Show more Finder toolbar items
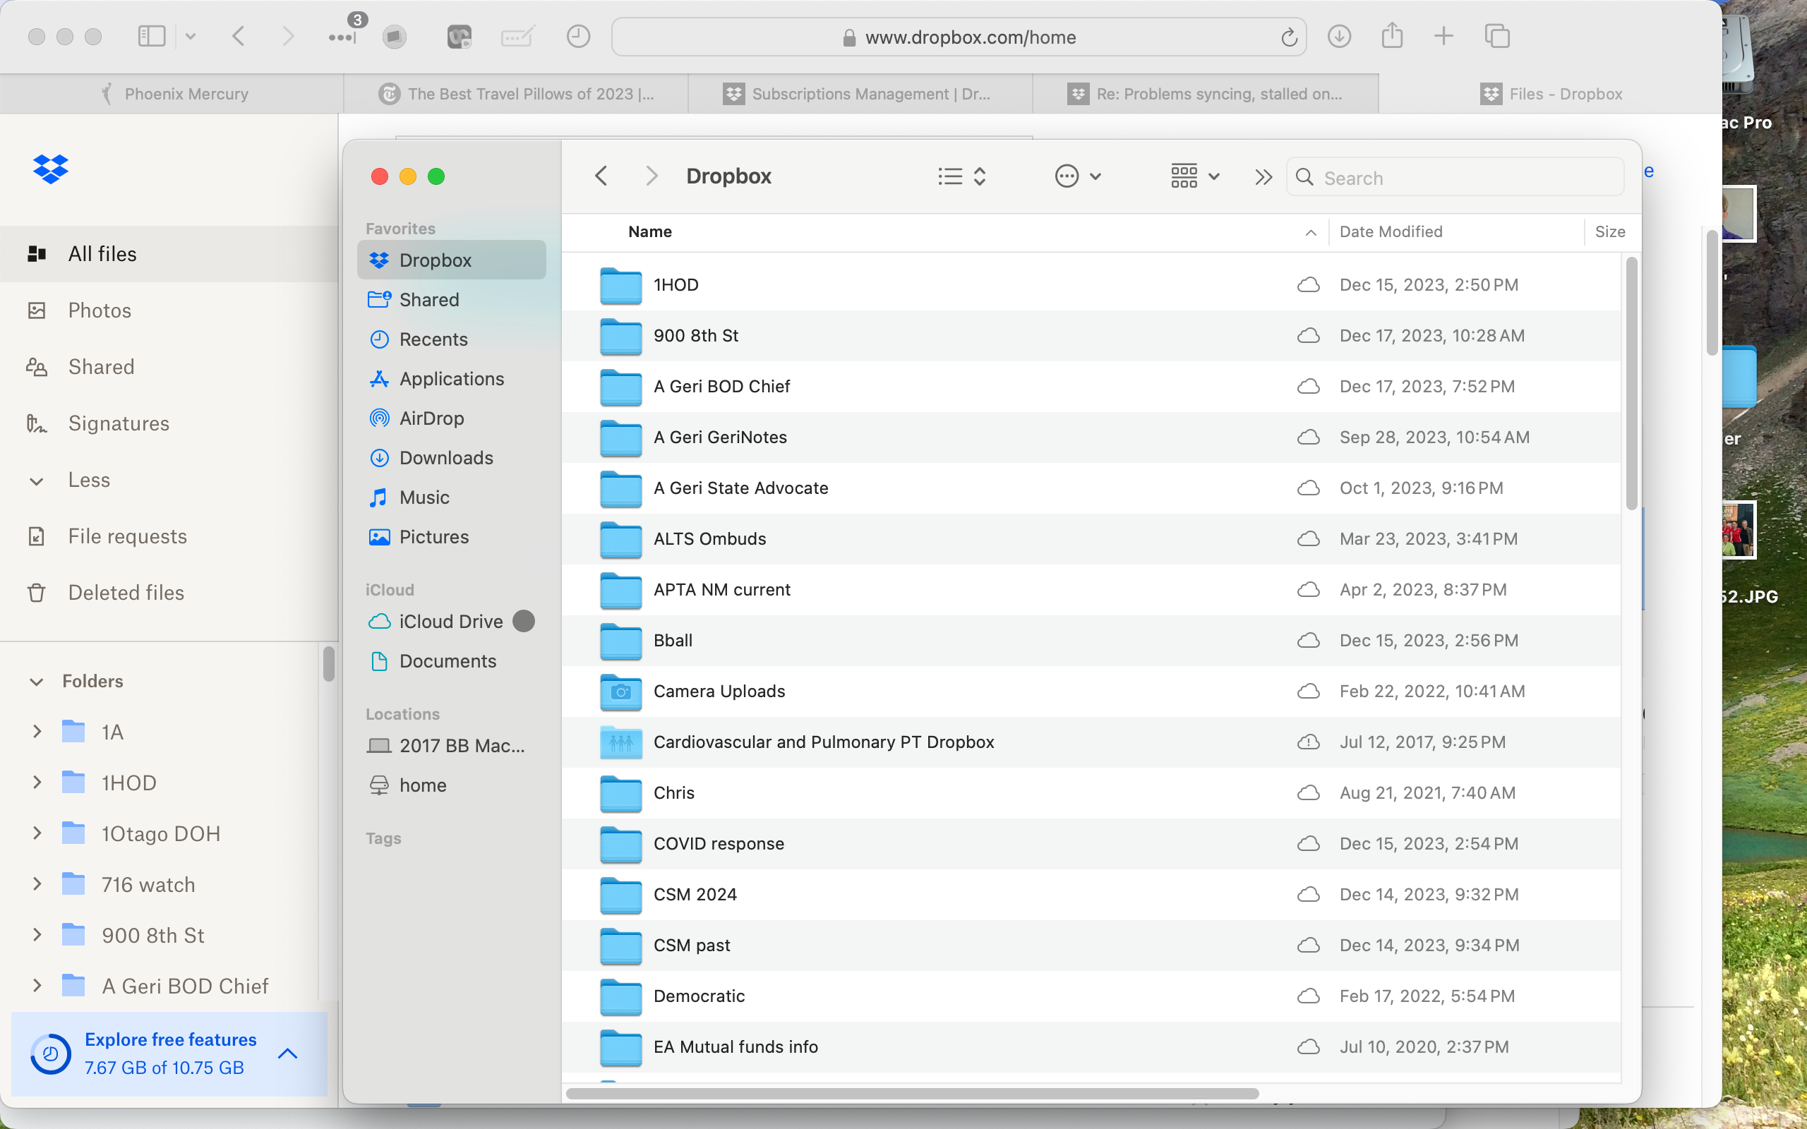 1263,177
